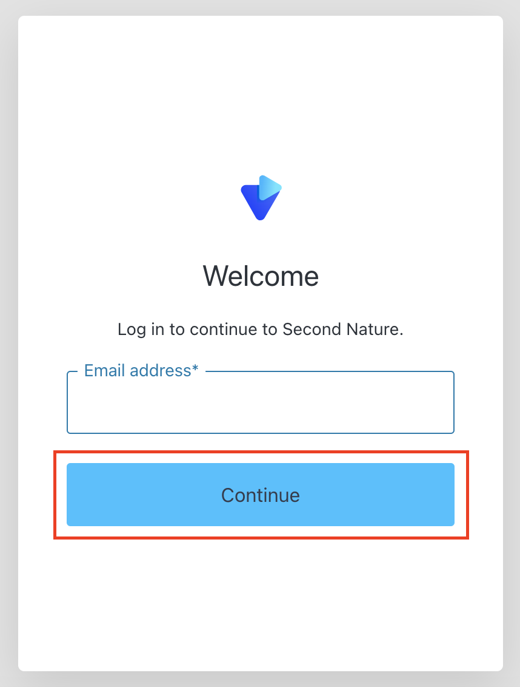Focus the Email address input field

coord(261,402)
